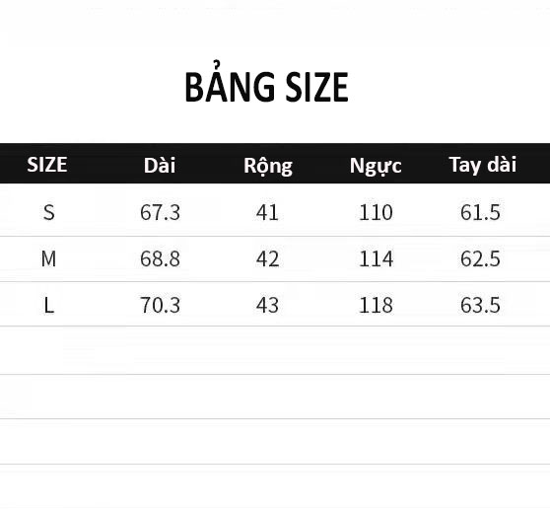Select the Tay dài column header
The width and height of the screenshot is (550, 509).
[x=483, y=165]
